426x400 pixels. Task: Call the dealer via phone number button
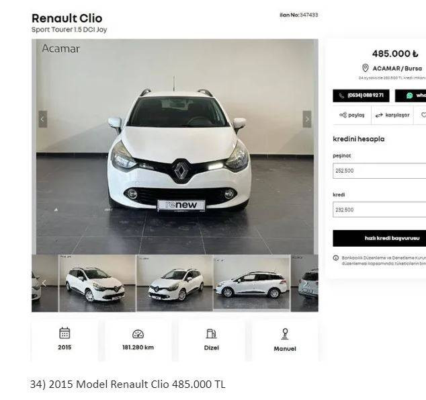[361, 95]
